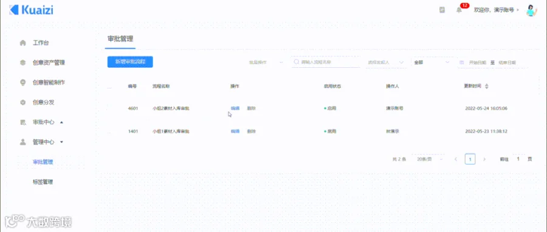Open 创意资产管理 in sidebar
Viewport: 547px width, 232px height.
[49, 62]
